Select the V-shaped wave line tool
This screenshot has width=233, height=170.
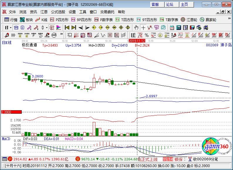coord(103,35)
